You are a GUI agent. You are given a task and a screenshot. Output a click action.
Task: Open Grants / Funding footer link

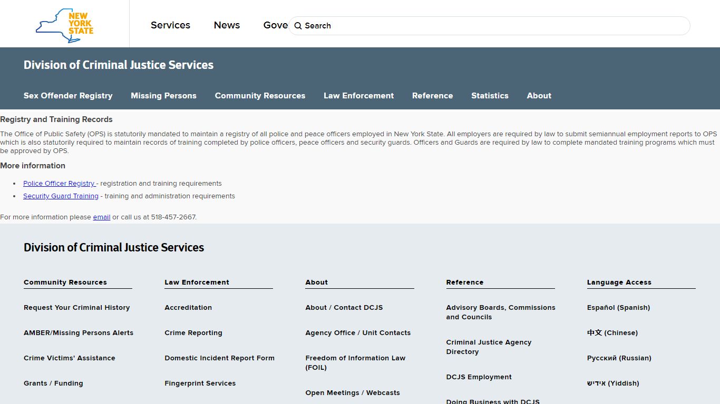(53, 383)
